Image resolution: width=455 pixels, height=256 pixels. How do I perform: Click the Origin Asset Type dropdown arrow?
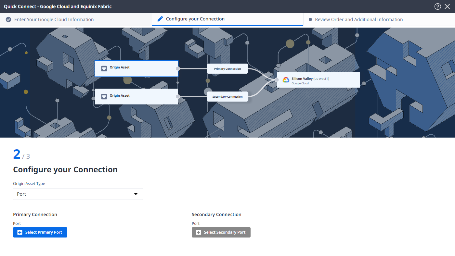tap(136, 194)
